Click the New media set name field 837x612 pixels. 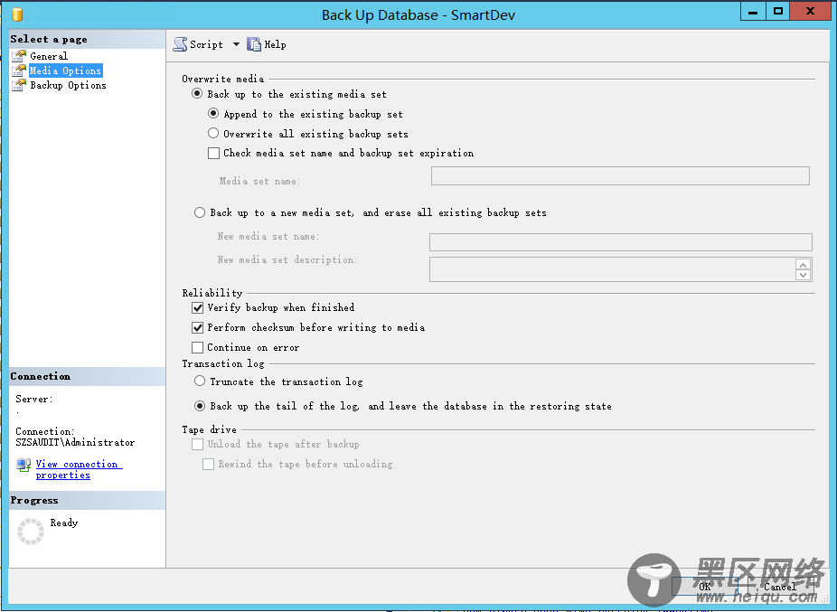pos(621,242)
